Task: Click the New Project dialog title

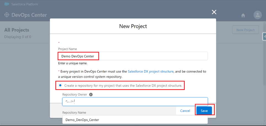Action: point(133,26)
